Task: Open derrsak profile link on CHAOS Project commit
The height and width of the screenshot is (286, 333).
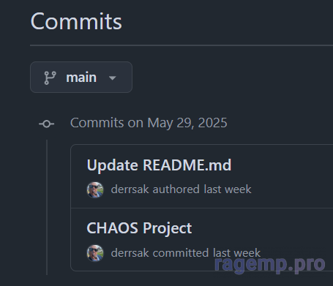Action: 130,253
